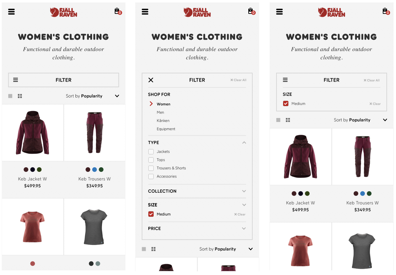The image size is (396, 275).
Task: Click the Fjällräven logo in the right screen
Action: point(331,12)
